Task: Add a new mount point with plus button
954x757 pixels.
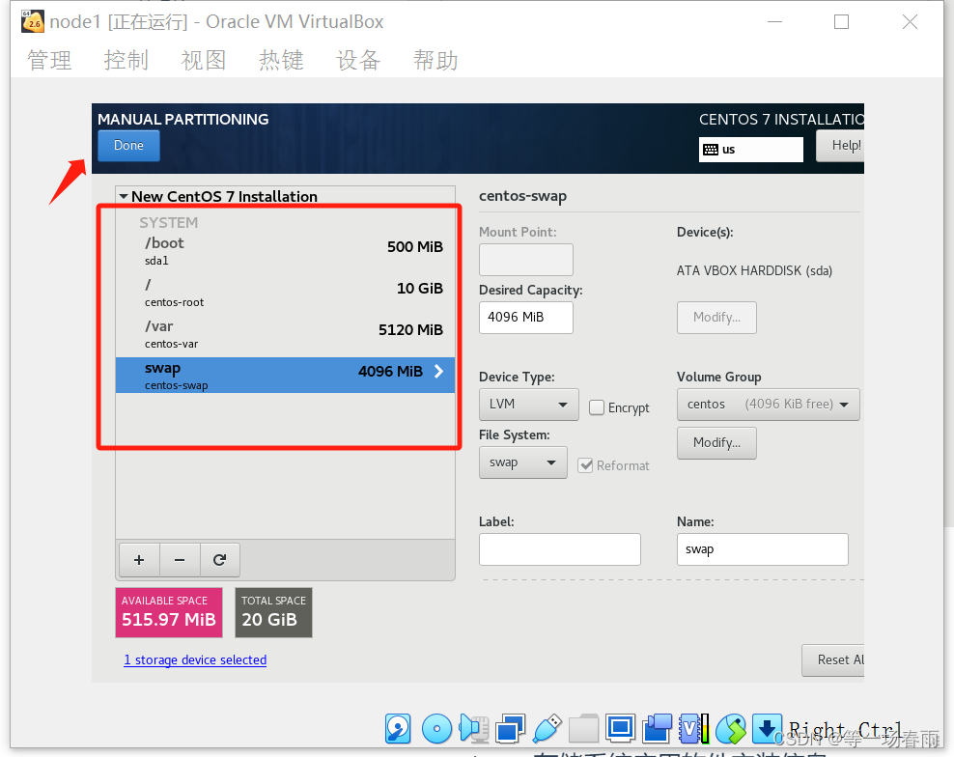Action: click(139, 560)
